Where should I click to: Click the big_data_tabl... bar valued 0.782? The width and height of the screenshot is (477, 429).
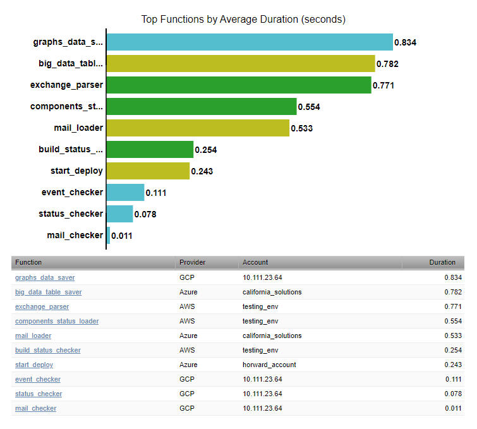[241, 64]
